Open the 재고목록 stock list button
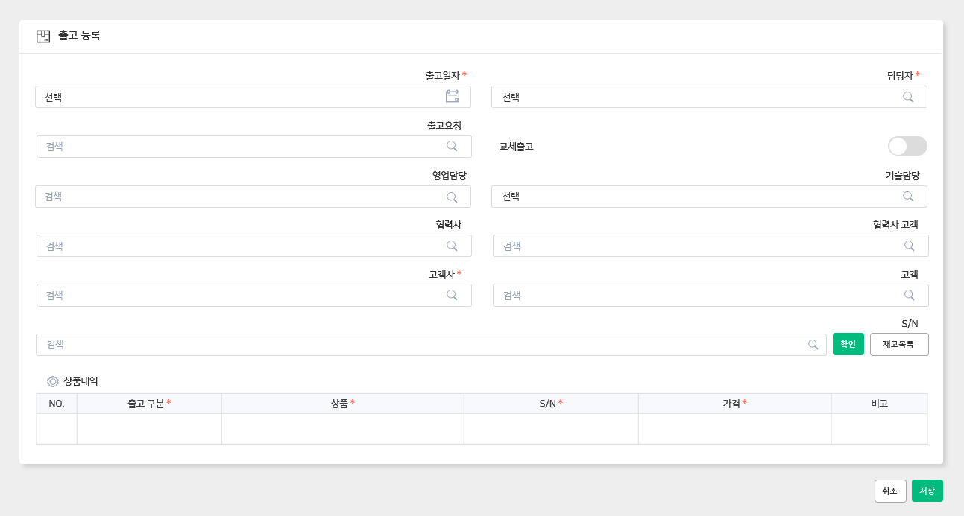 (x=899, y=344)
